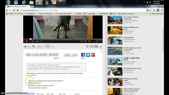Image resolution: width=169 pixels, height=95 pixels.
Task: Launch Internet Explorer from the taskbar
Action: pos(24,2)
